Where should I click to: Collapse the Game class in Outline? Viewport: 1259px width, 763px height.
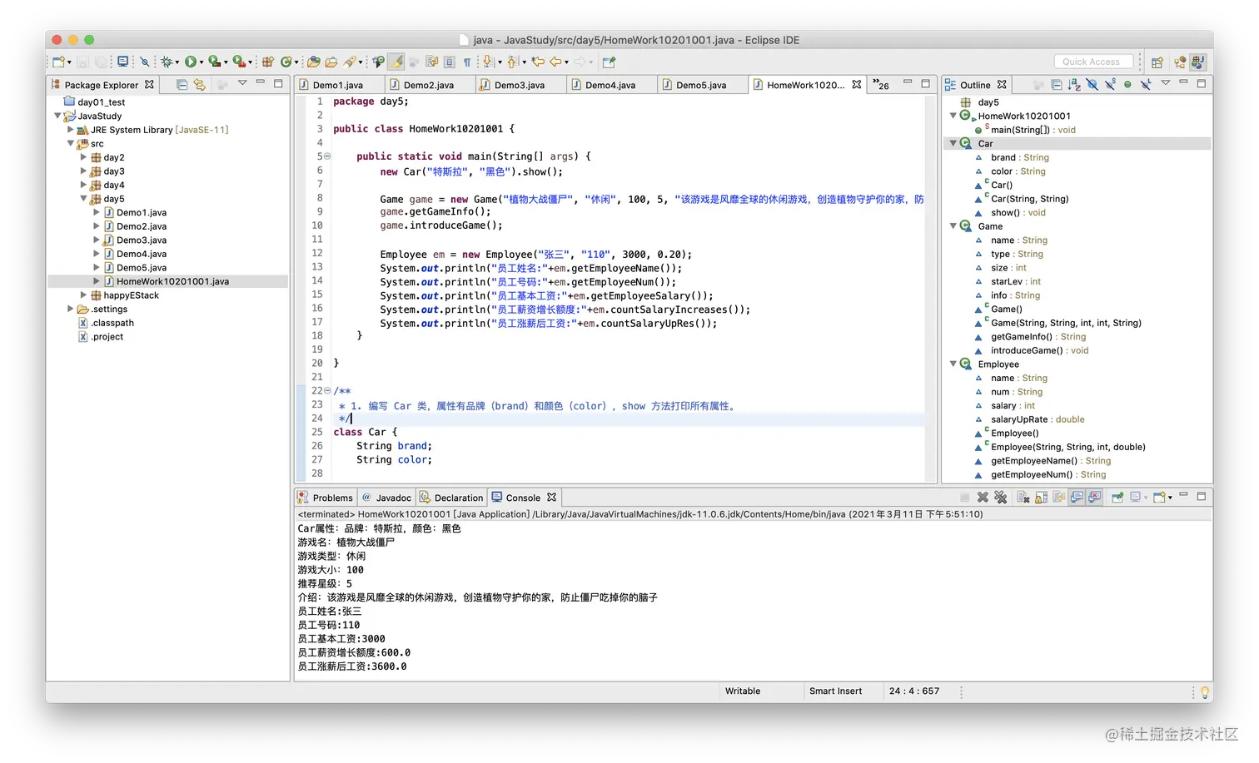click(953, 226)
